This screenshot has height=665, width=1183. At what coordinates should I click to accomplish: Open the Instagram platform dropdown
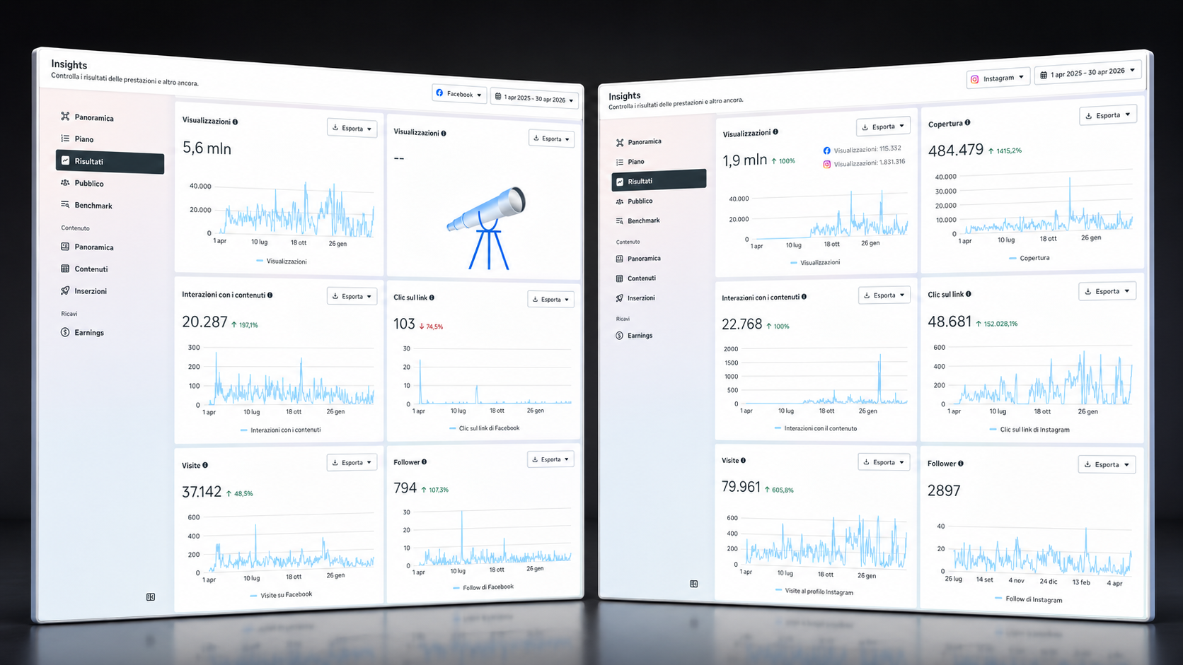pos(998,78)
